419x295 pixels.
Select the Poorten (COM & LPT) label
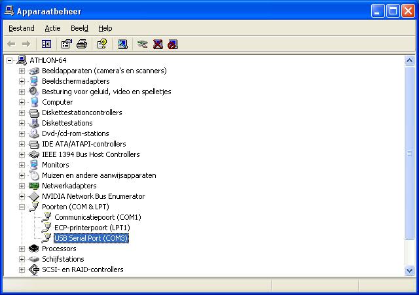[76, 207]
